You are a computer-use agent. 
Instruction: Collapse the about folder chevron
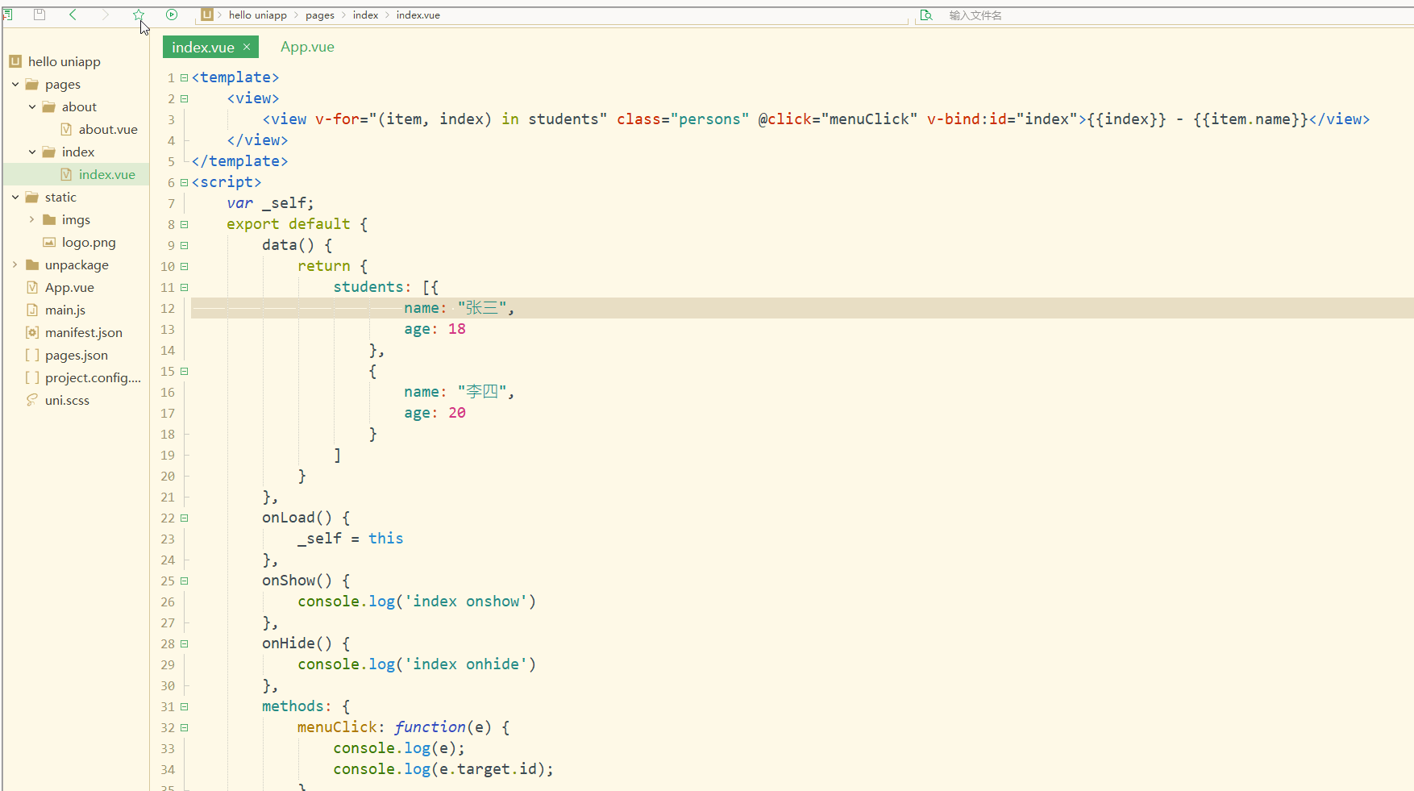tap(32, 106)
